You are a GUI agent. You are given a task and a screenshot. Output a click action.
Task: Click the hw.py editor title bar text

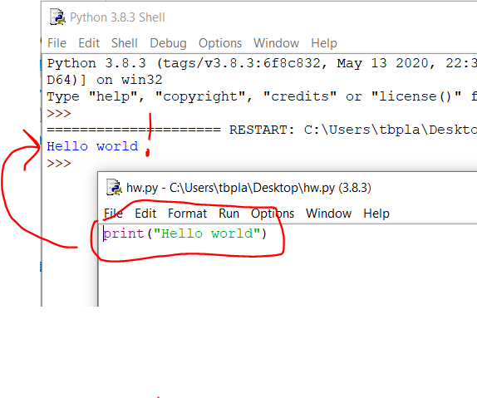248,188
